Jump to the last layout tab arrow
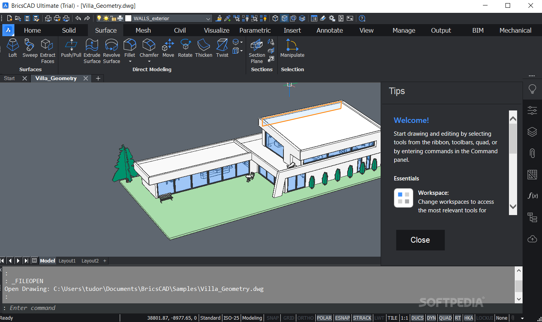542x322 pixels. [x=26, y=261]
